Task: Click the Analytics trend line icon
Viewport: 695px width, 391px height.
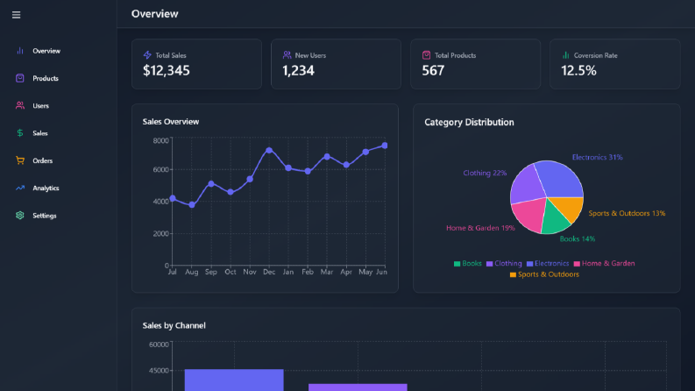Action: (20, 188)
